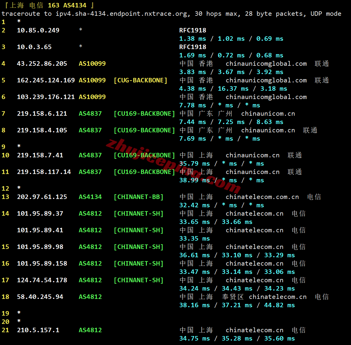Click the latency value 32.42 ms
The image size is (351, 345).
[195, 205]
